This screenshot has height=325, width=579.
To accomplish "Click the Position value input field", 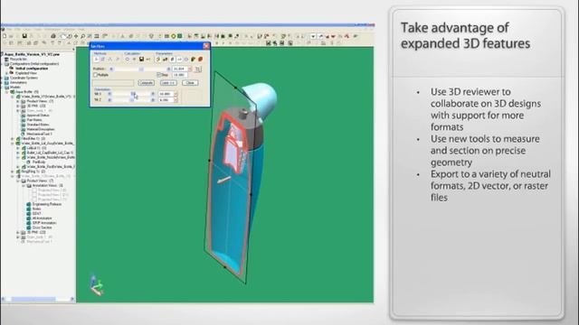I will point(180,69).
